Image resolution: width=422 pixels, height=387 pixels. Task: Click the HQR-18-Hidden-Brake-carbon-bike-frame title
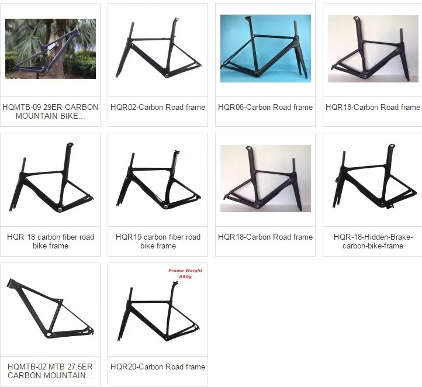point(373,241)
